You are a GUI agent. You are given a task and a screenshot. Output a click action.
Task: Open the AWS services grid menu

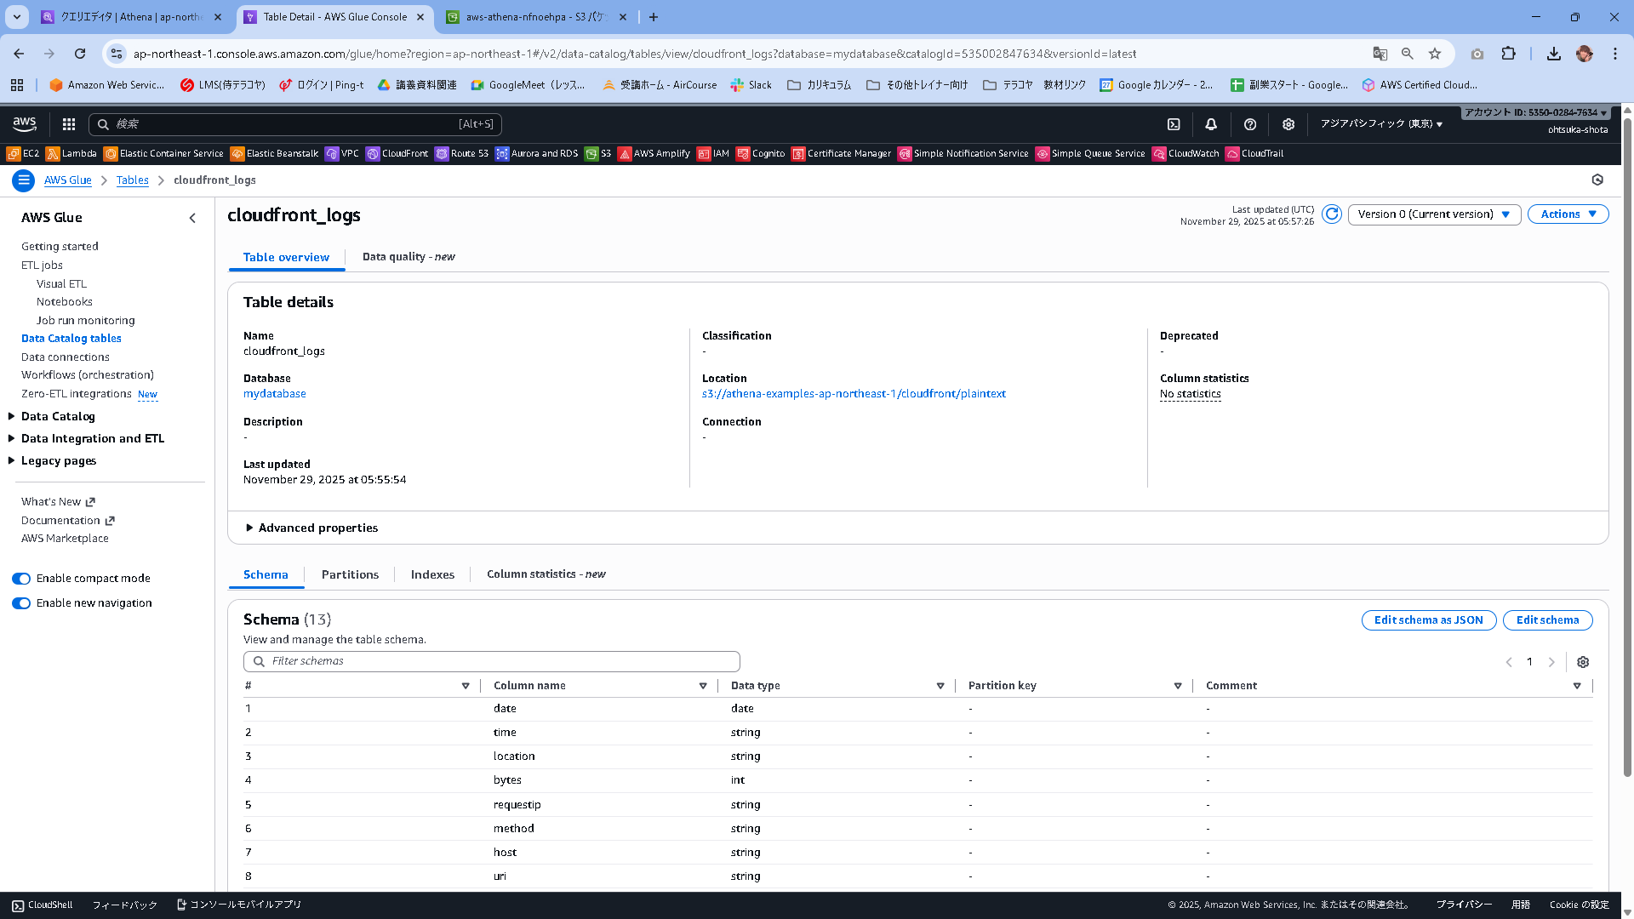coord(69,124)
